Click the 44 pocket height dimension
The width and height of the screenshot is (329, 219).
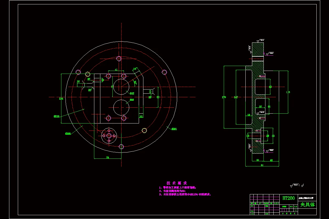[269, 106]
